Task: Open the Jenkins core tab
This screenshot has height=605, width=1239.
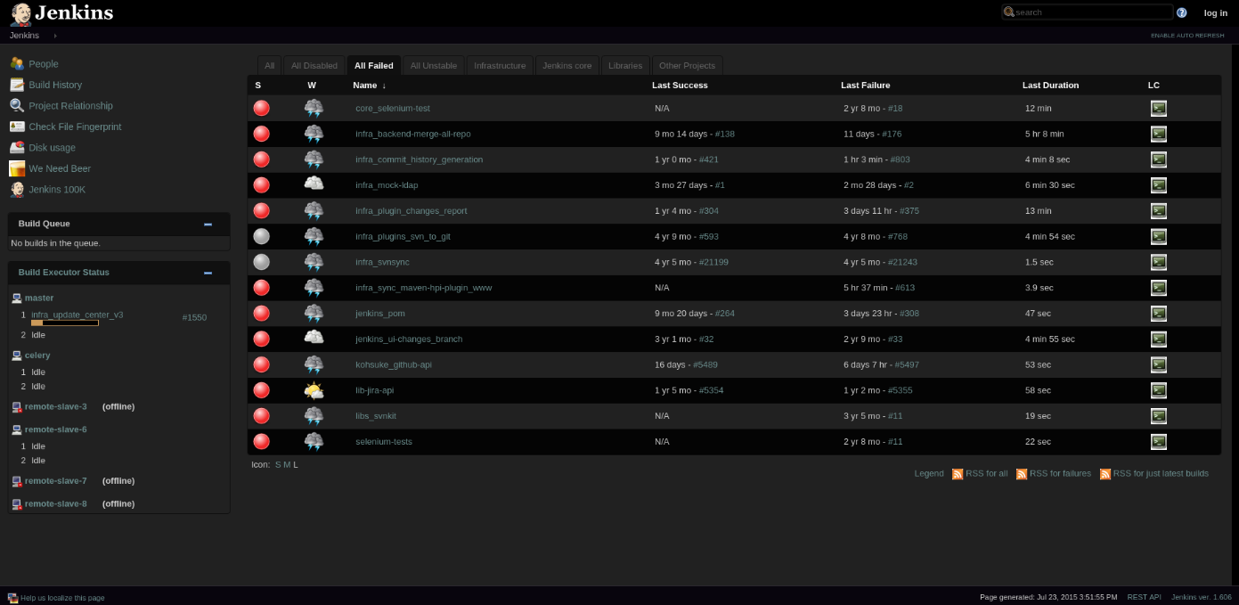Action: [x=567, y=65]
